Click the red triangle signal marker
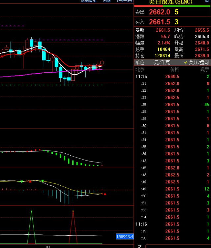This screenshot has width=211, height=248. tap(105, 194)
